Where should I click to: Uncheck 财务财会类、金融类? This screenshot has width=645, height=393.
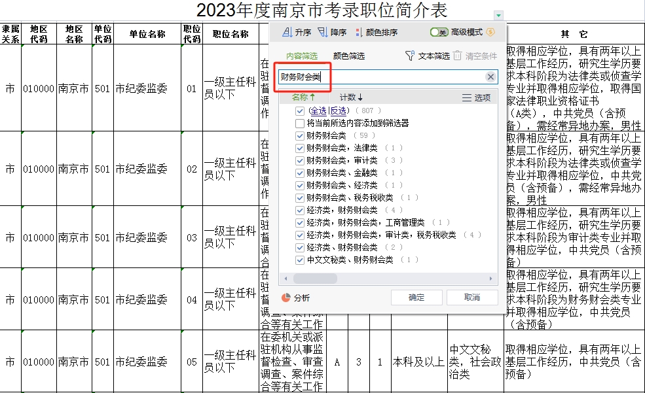tap(300, 173)
